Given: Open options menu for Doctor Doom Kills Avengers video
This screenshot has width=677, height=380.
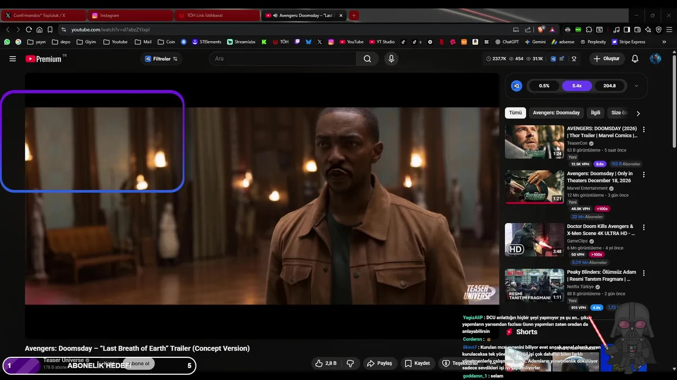Looking at the screenshot, I should point(644,227).
